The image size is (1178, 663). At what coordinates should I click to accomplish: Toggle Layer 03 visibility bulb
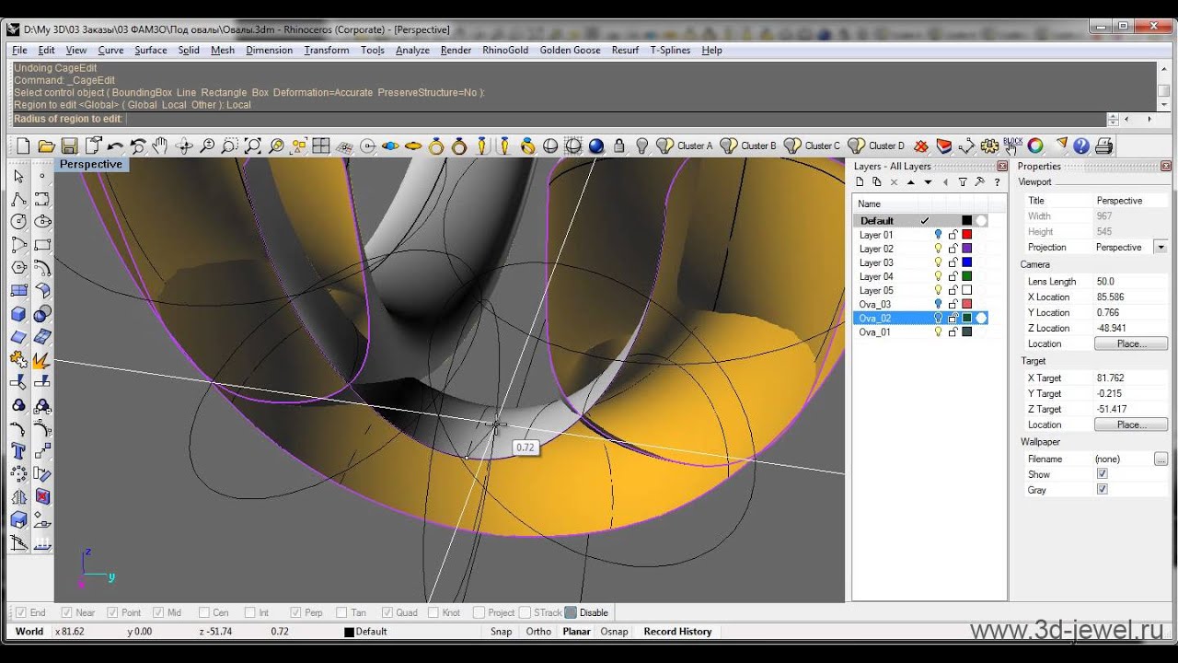(938, 262)
